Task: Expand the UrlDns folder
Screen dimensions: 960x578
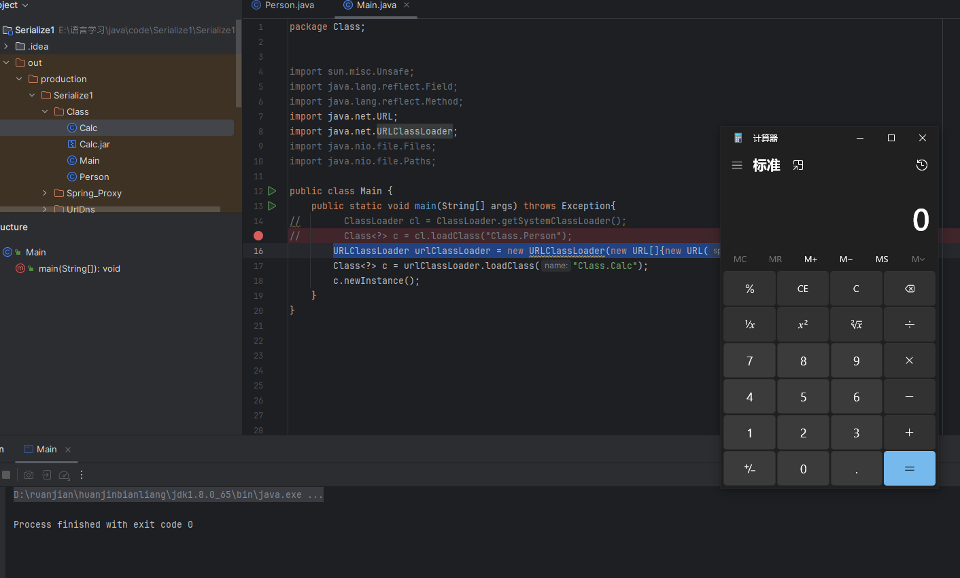Action: click(x=45, y=209)
